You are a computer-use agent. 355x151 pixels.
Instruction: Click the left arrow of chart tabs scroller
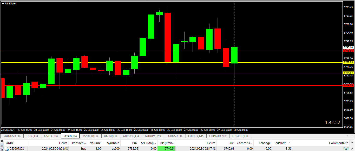(x=347, y=136)
